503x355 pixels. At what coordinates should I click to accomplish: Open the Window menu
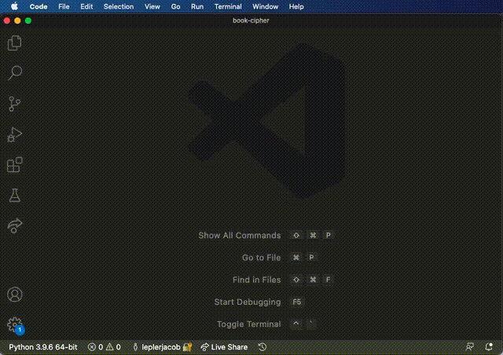[266, 7]
